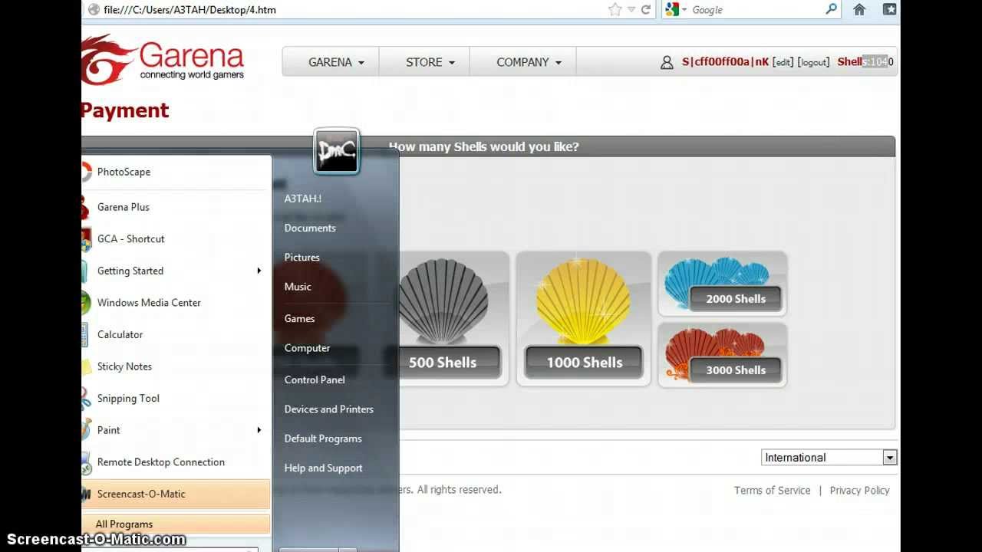
Task: Click the browser home icon
Action: [x=859, y=9]
